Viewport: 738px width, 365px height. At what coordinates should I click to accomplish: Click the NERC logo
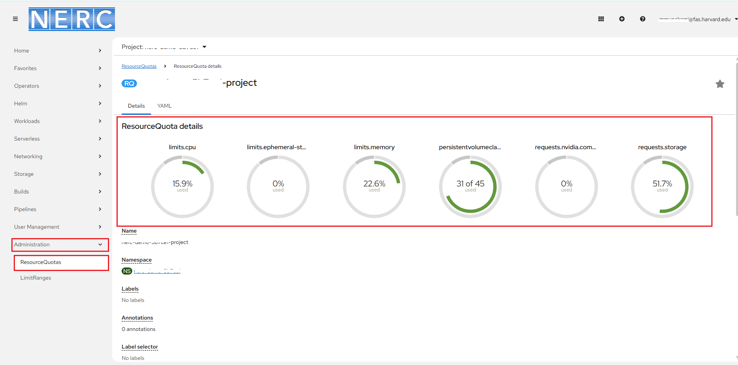[72, 19]
